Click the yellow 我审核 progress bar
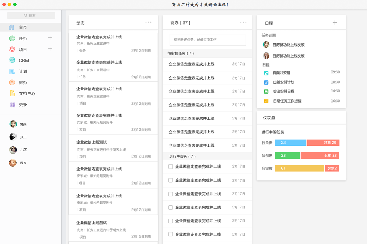The height and width of the screenshot is (244, 367). [299, 169]
